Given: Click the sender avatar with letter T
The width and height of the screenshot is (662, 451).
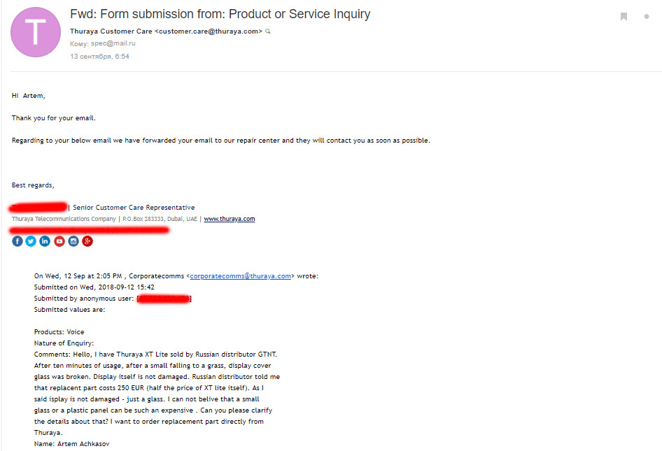Looking at the screenshot, I should [36, 32].
